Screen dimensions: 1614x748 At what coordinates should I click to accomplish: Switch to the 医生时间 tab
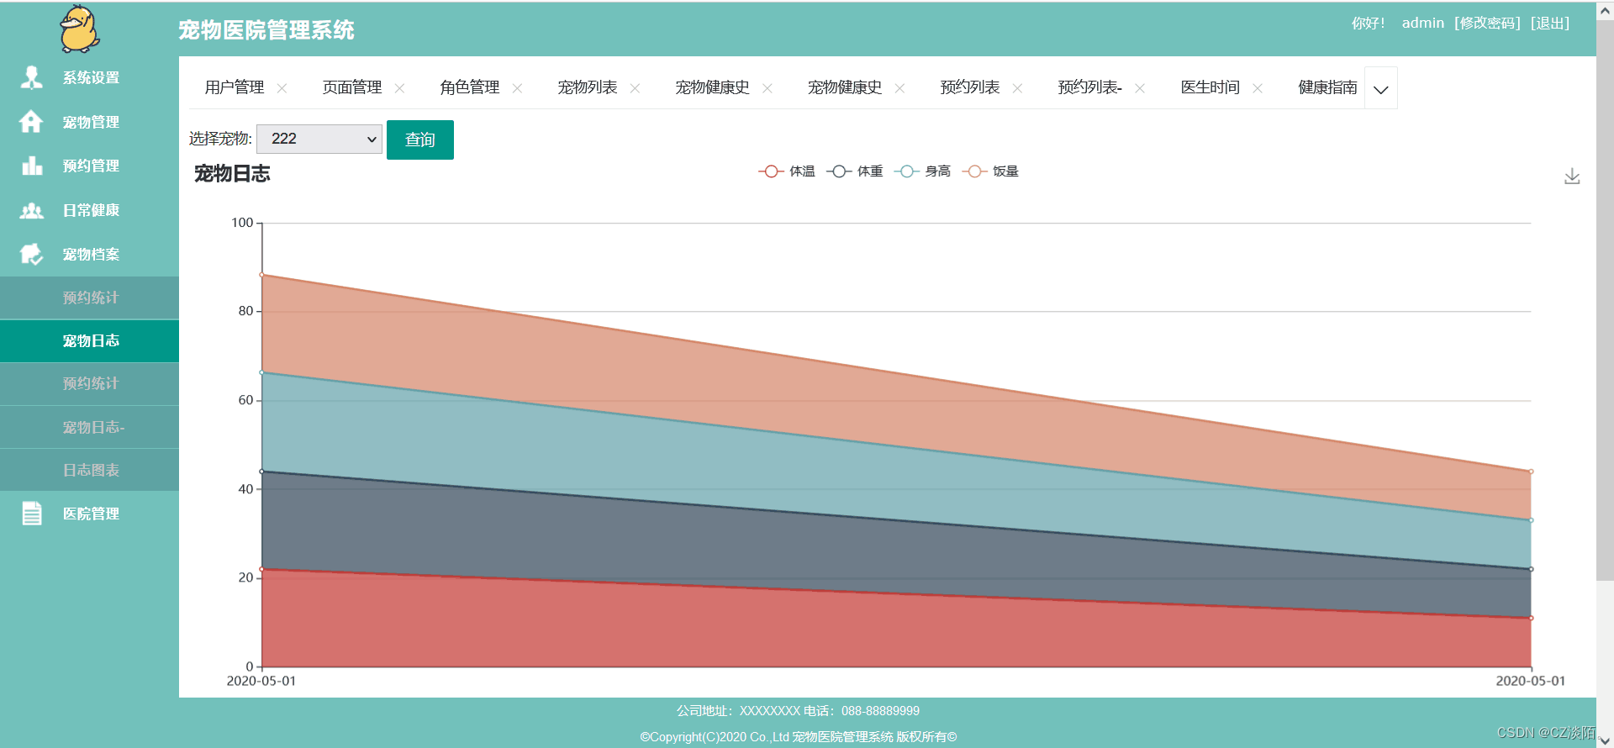click(x=1210, y=87)
